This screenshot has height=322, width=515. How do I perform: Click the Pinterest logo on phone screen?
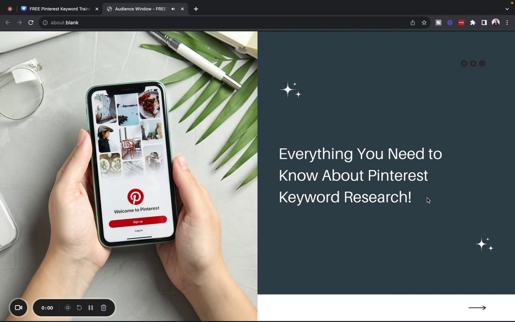[x=136, y=196]
